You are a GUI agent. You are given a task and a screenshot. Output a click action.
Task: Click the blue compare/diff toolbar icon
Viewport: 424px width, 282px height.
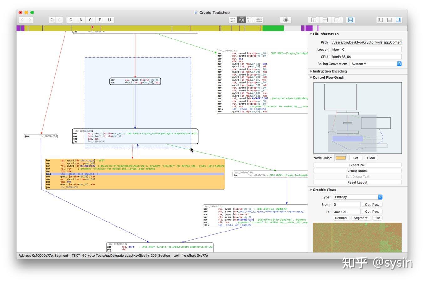pyautogui.click(x=350, y=19)
